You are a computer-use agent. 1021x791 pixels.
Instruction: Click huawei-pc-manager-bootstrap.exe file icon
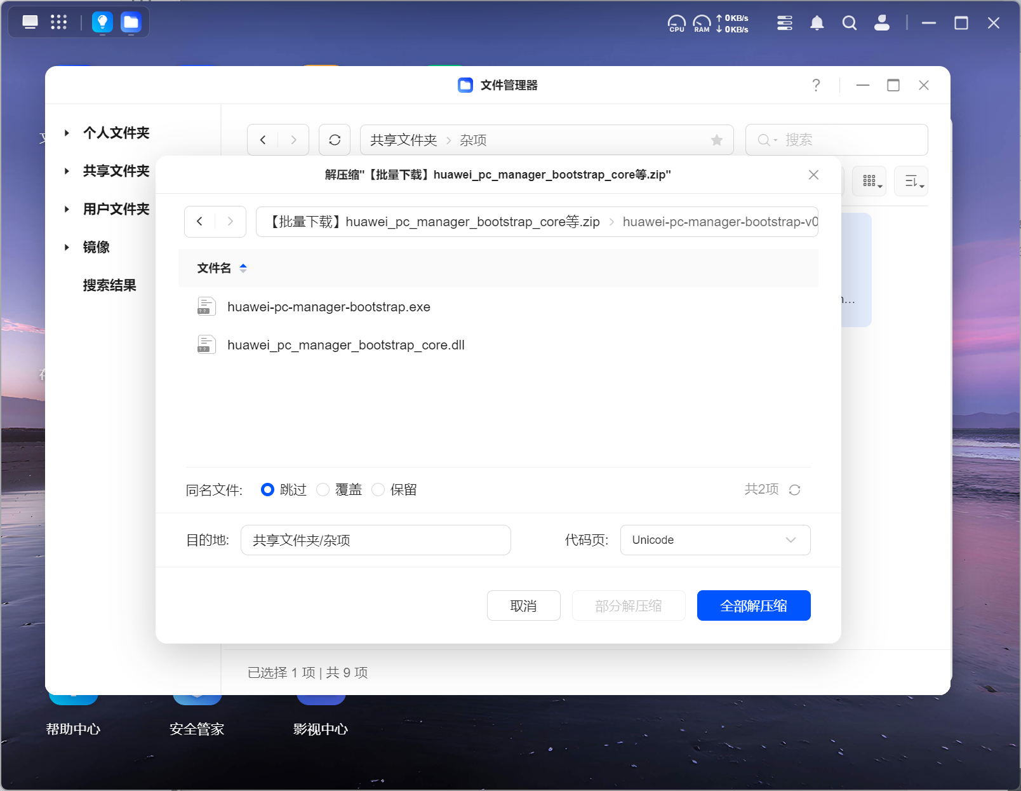pyautogui.click(x=206, y=307)
